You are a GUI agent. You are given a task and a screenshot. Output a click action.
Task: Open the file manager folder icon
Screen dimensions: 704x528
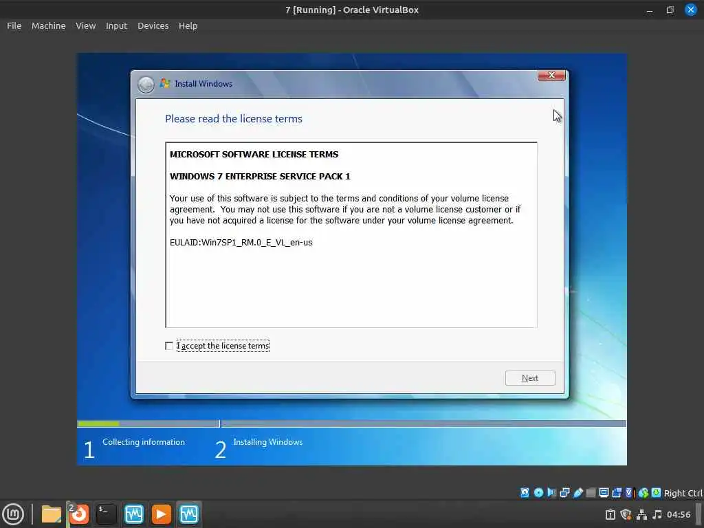click(x=51, y=514)
